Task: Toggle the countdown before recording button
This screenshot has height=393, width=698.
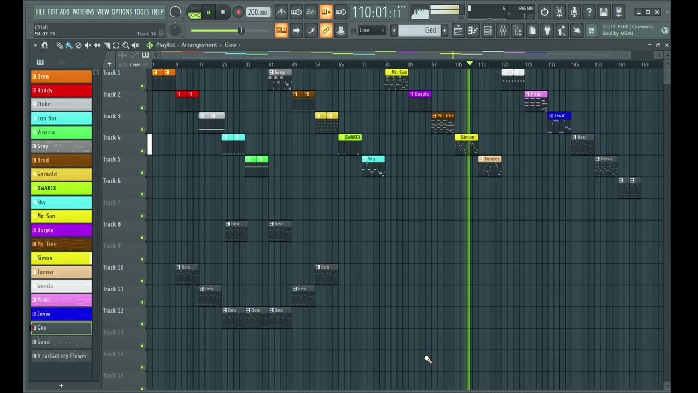Action: pos(311,12)
